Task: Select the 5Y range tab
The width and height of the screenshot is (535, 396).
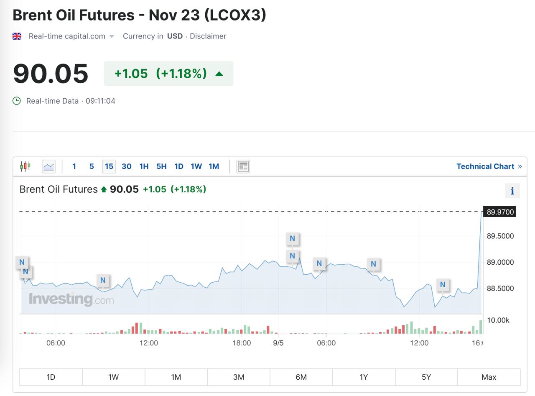Action: click(426, 377)
